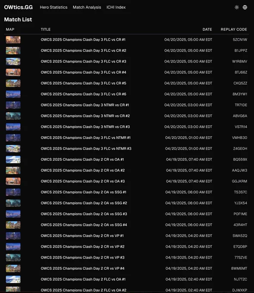This screenshot has height=293, width=254.
Task: Open match title Day 2 OA vs SSG #4
Action: 84,225
